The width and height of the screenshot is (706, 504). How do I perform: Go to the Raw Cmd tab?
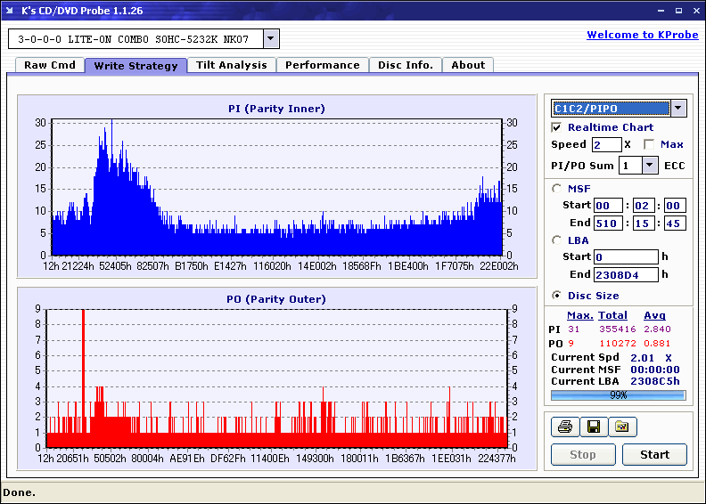[x=49, y=65]
